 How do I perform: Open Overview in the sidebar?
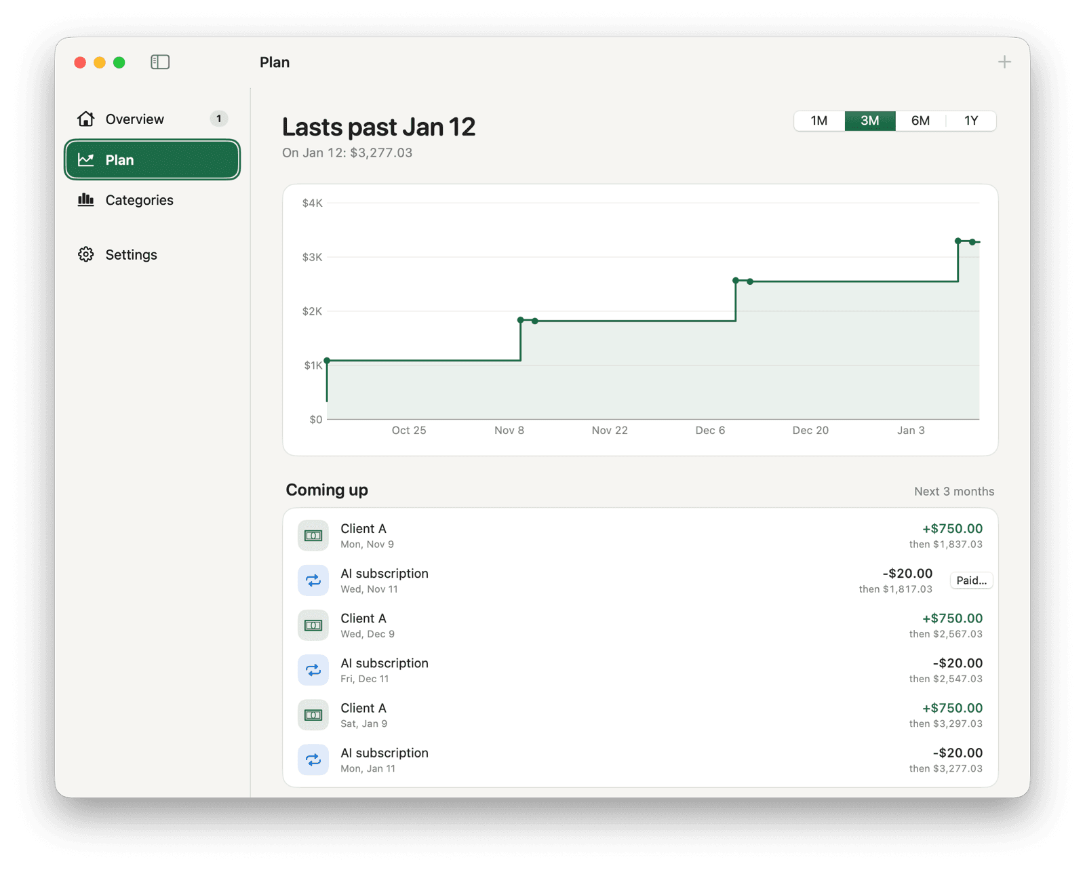coord(152,119)
